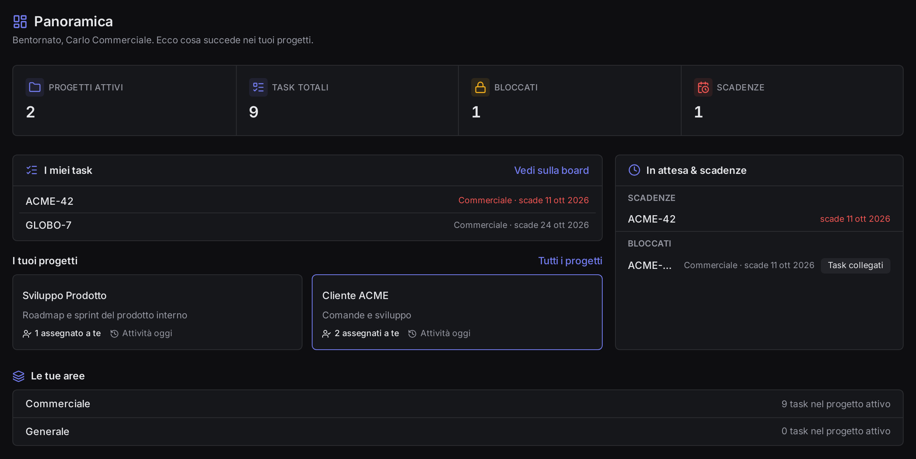
Task: Click the Task Totali count 9
Action: coord(254,112)
